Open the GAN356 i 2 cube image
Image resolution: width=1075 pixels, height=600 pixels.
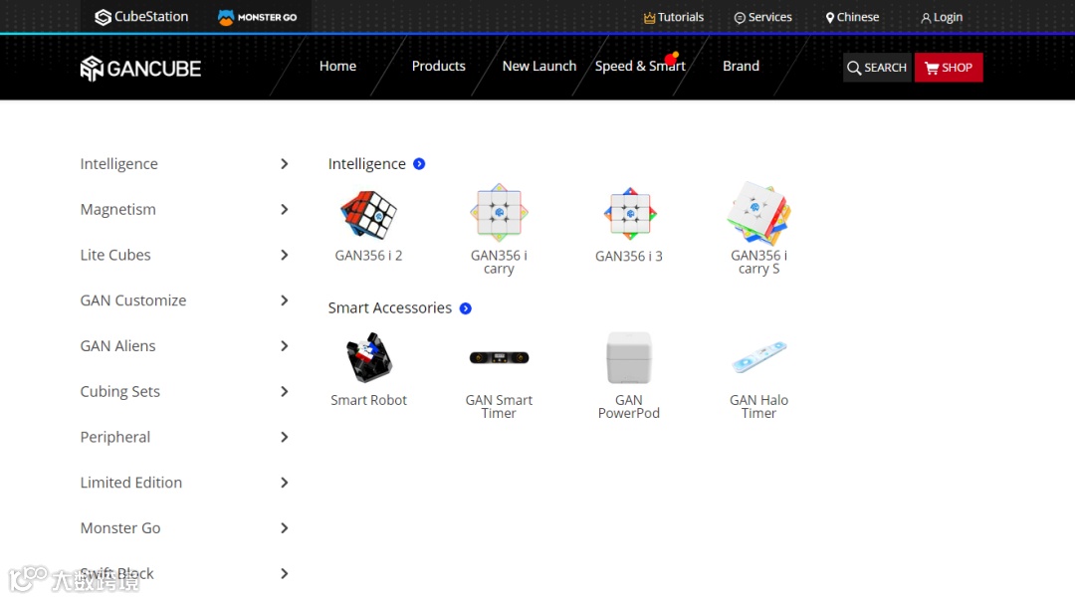(369, 215)
